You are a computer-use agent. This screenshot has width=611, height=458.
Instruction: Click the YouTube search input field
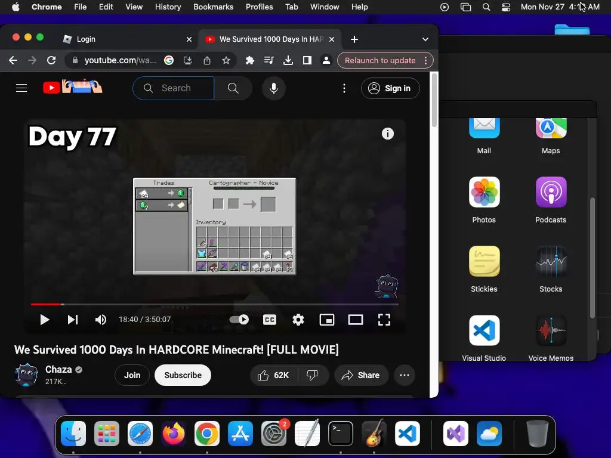[174, 88]
